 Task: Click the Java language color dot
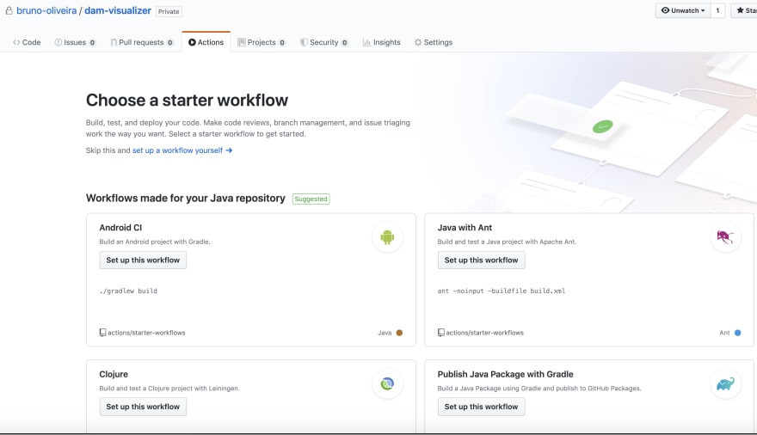click(399, 333)
